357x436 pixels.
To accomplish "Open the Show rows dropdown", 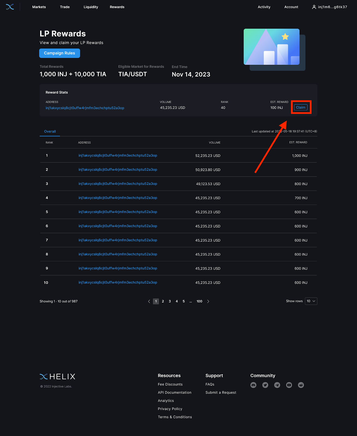I will (311, 301).
